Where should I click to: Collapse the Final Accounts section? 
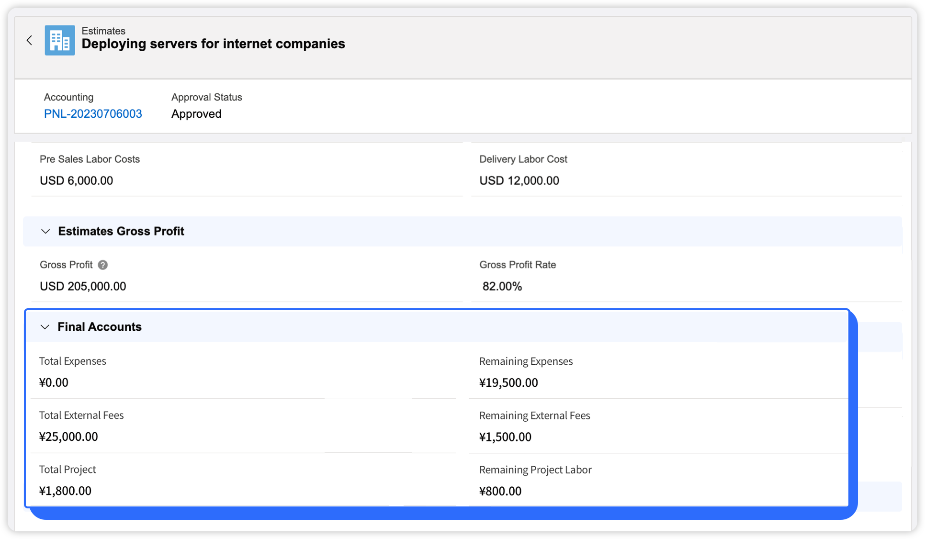[45, 327]
